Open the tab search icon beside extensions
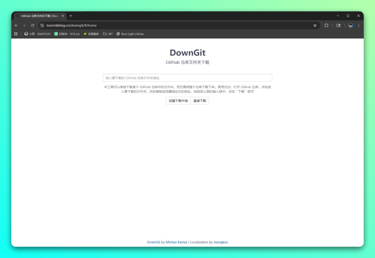This screenshot has width=375, height=258. (x=338, y=25)
